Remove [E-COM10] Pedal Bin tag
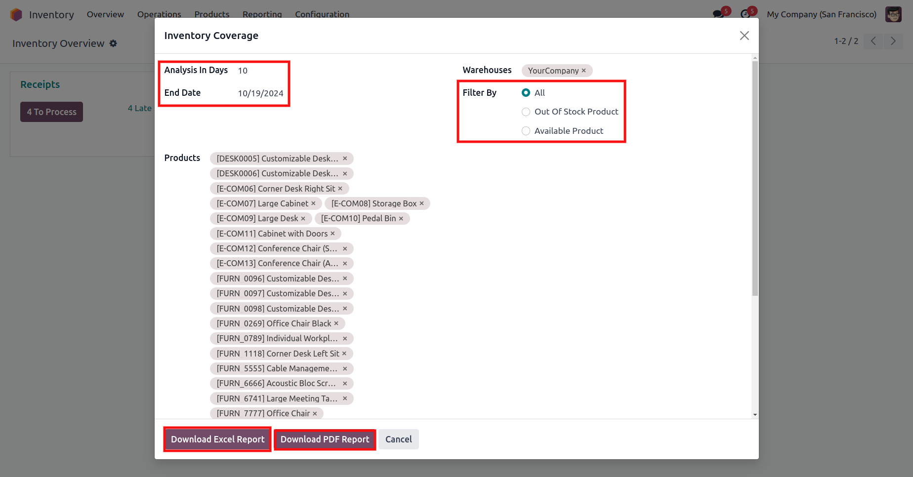This screenshot has height=477, width=913. [401, 218]
